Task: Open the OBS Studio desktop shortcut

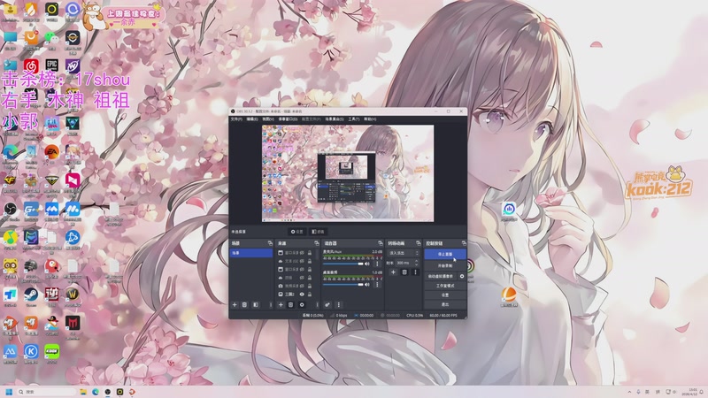Action: click(x=10, y=209)
